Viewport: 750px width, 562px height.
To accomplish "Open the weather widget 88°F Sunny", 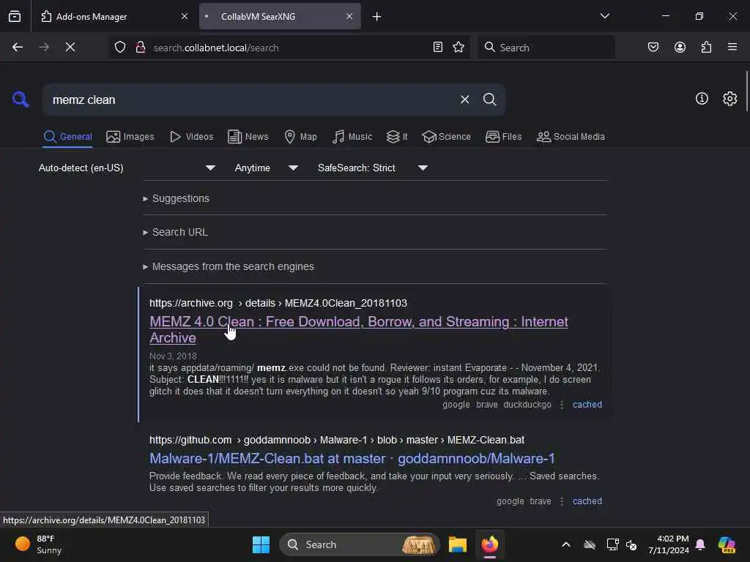I will (38, 544).
